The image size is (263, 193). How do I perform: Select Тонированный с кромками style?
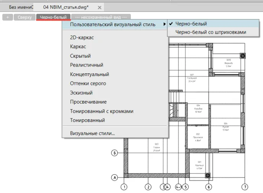point(102,111)
